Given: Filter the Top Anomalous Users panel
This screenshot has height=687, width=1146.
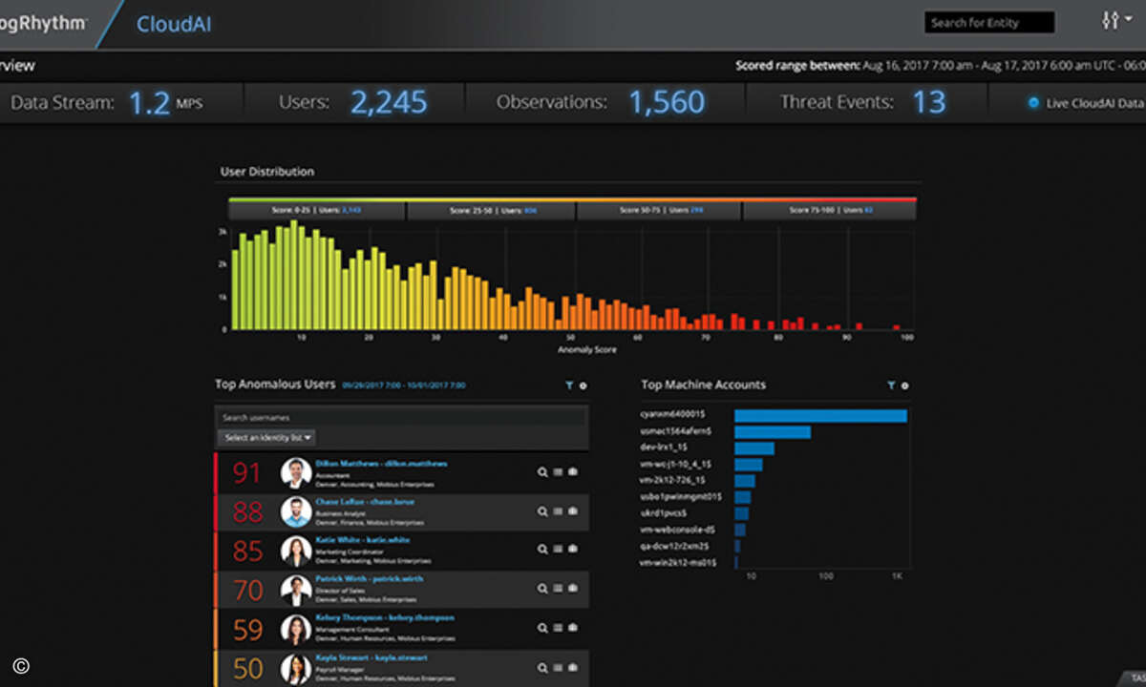Looking at the screenshot, I should pos(569,385).
